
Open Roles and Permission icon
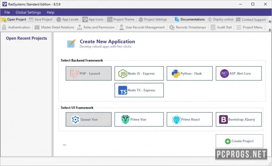[x=80, y=27]
